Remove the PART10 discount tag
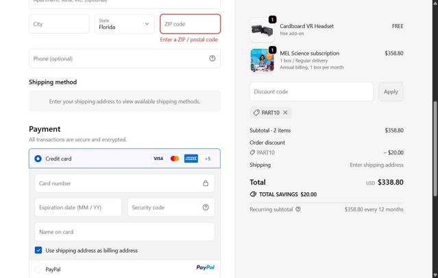Image resolution: width=438 pixels, height=278 pixels. [x=285, y=113]
